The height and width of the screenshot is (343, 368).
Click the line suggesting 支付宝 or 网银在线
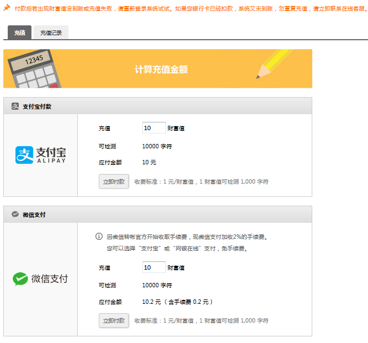pos(177,248)
